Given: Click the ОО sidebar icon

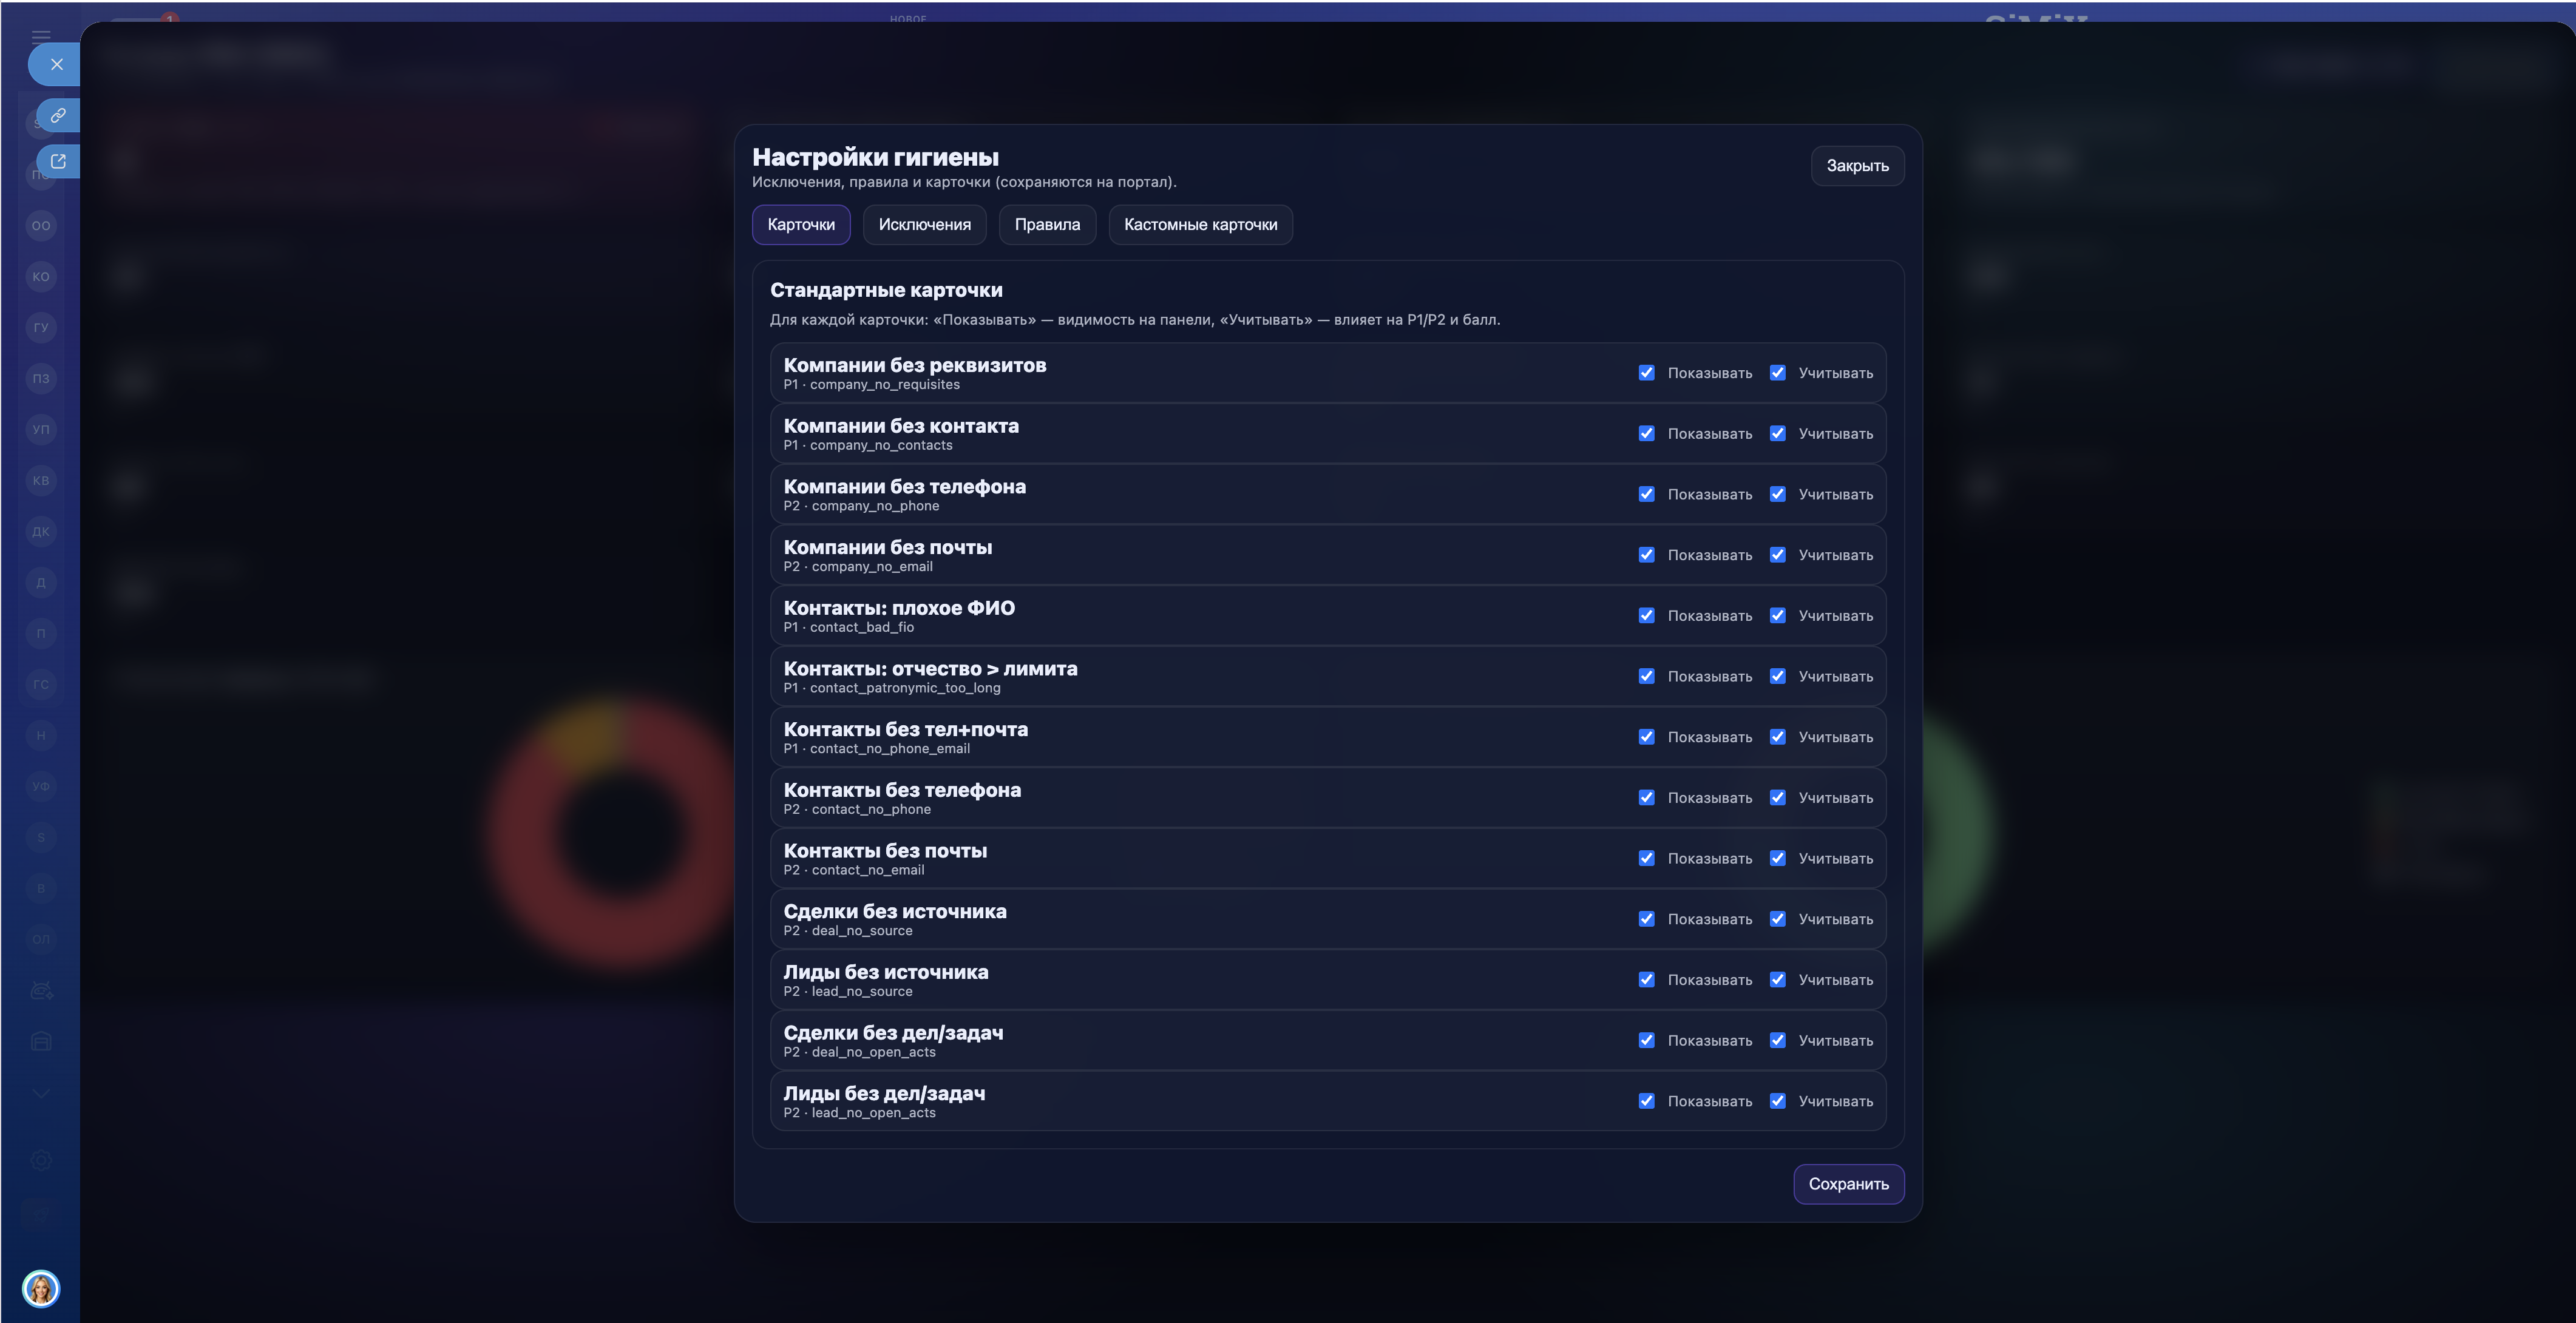Looking at the screenshot, I should tap(41, 225).
